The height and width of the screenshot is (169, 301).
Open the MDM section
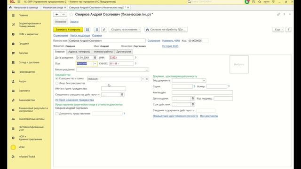(22, 147)
